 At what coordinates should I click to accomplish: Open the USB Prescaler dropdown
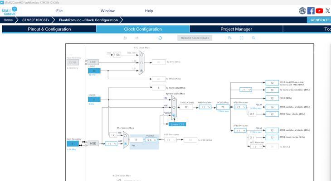(170, 140)
